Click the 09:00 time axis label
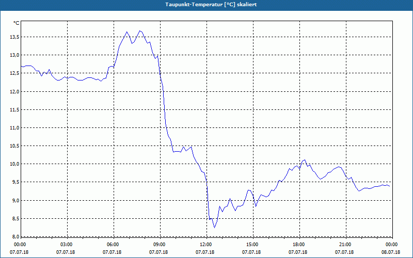Screen dimensions: 413x258 click(160, 245)
